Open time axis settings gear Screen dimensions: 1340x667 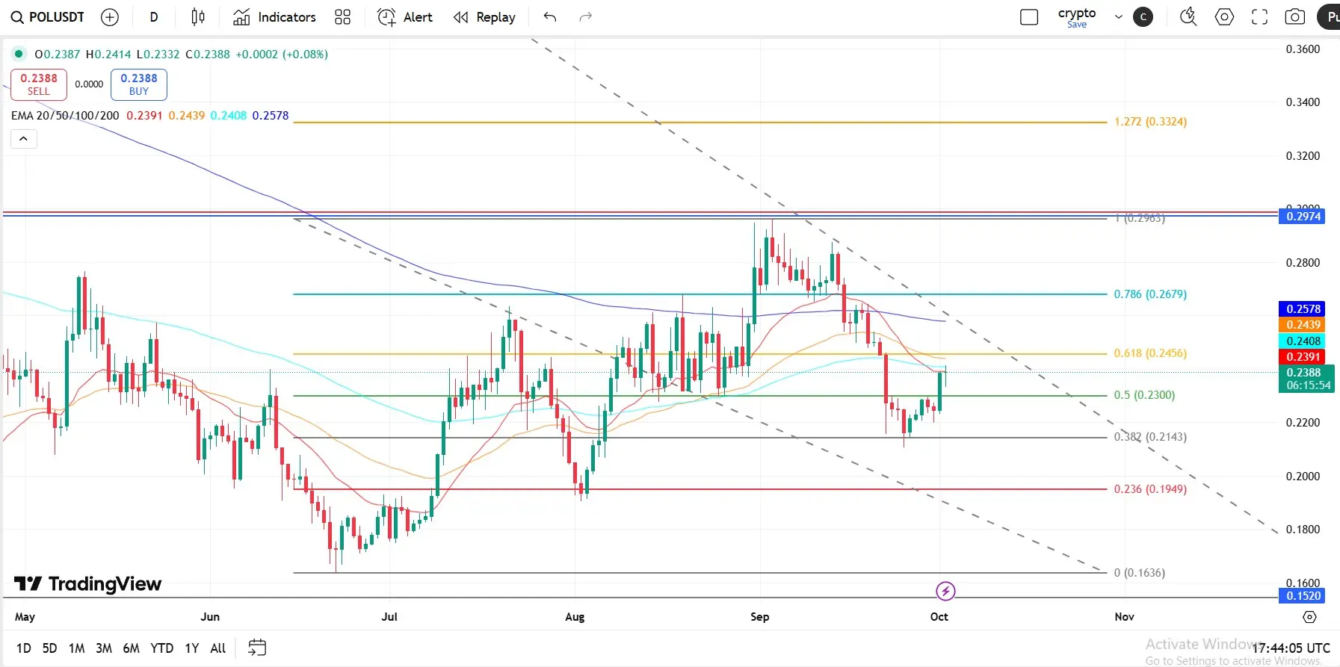click(1309, 617)
